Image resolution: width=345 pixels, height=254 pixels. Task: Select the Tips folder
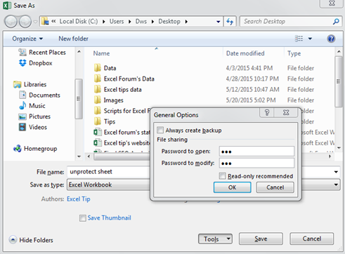(x=105, y=121)
